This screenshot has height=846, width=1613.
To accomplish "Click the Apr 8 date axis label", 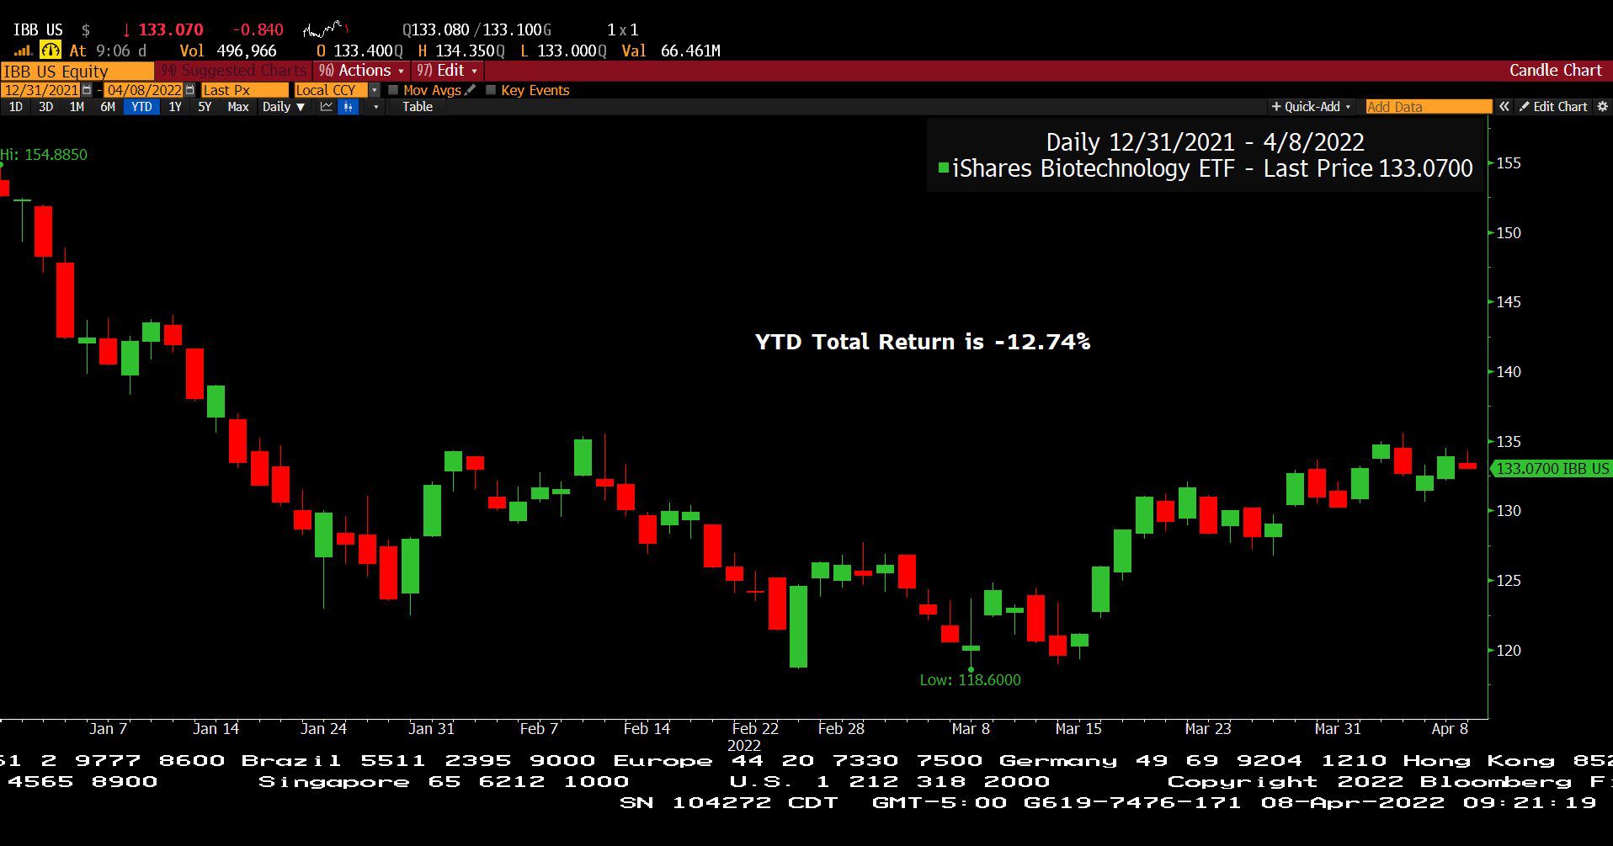I will tap(1450, 729).
